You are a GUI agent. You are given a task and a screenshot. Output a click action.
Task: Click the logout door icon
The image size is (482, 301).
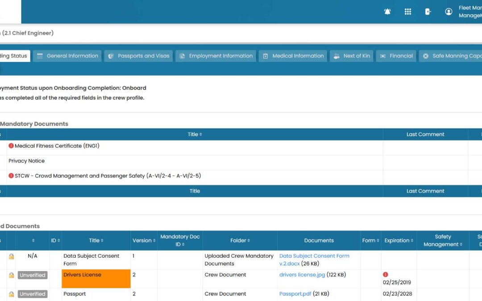coord(428,12)
